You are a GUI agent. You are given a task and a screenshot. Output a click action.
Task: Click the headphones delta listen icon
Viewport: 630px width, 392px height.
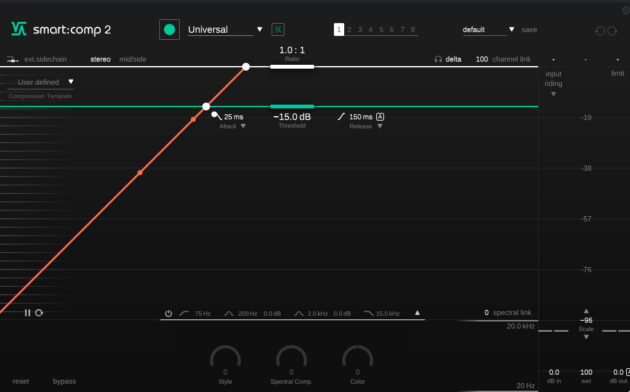coord(438,59)
